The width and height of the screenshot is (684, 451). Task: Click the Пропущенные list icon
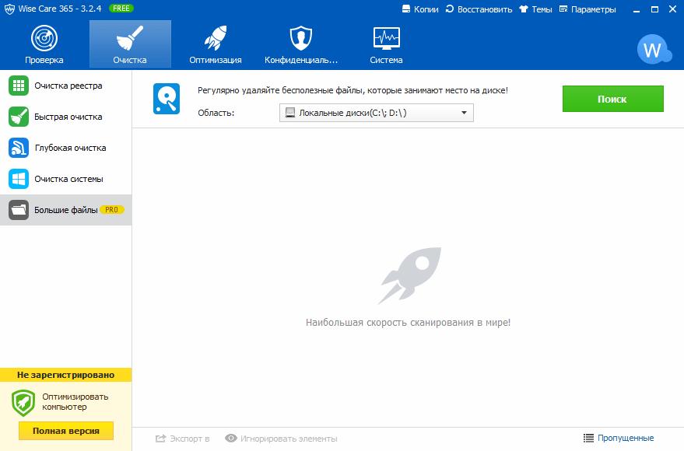(x=588, y=438)
